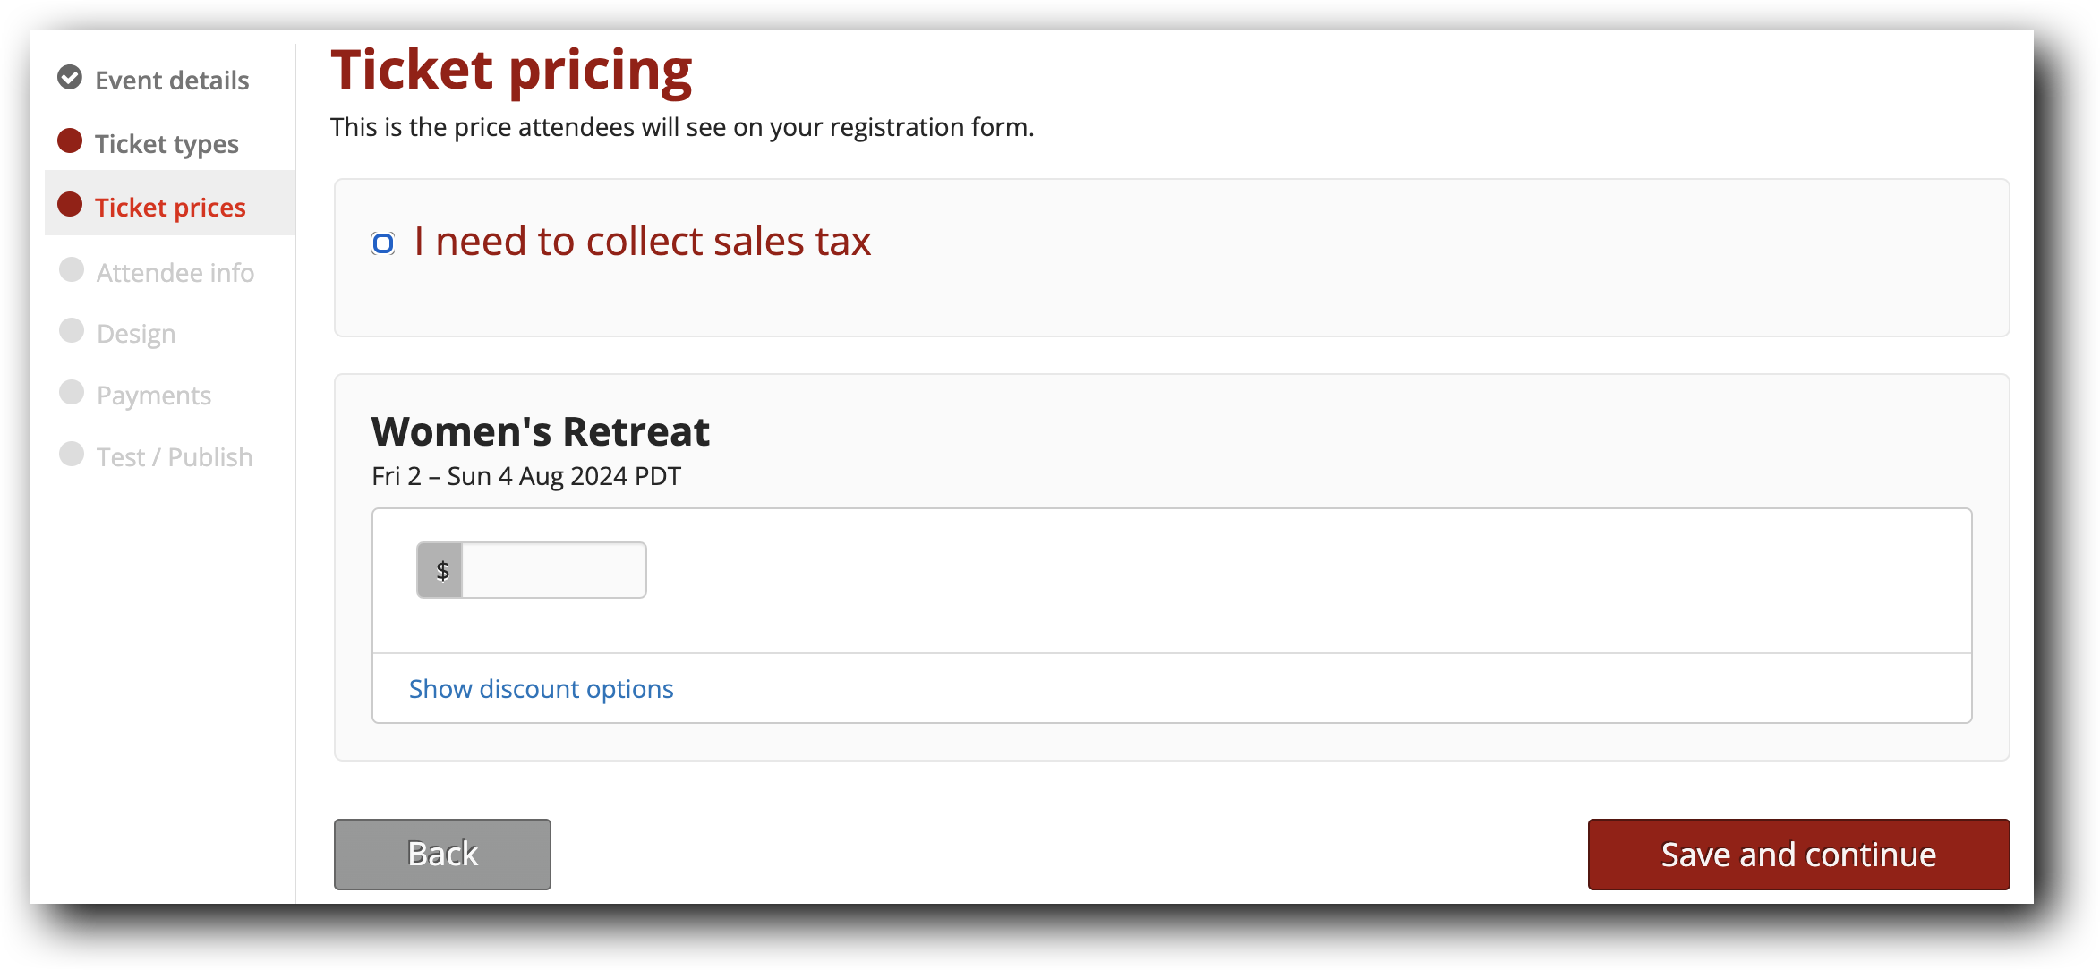The image size is (2100, 970).
Task: Open the Attendee info step
Action: 175,273
